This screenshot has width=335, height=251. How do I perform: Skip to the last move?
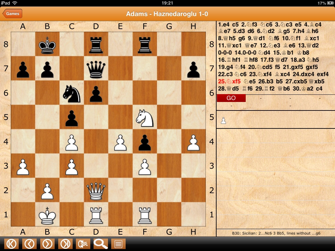click(x=65, y=244)
